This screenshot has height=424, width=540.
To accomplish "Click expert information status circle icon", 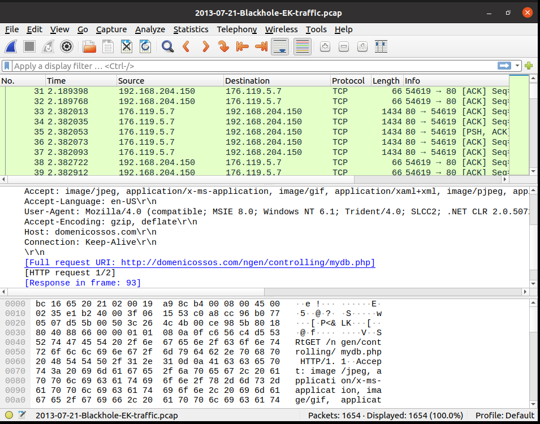I will point(9,415).
